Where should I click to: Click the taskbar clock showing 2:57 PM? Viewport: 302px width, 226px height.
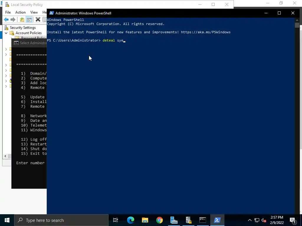point(277,220)
